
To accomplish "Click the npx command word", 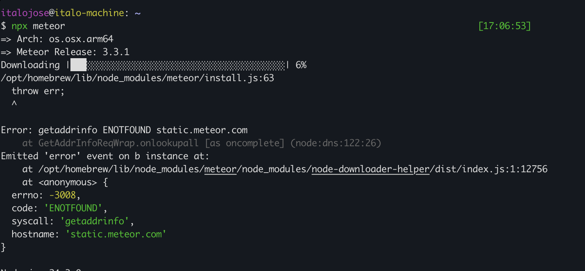I will [20, 26].
